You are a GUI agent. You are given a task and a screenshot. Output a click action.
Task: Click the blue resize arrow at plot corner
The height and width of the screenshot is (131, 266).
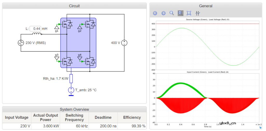coord(260,127)
